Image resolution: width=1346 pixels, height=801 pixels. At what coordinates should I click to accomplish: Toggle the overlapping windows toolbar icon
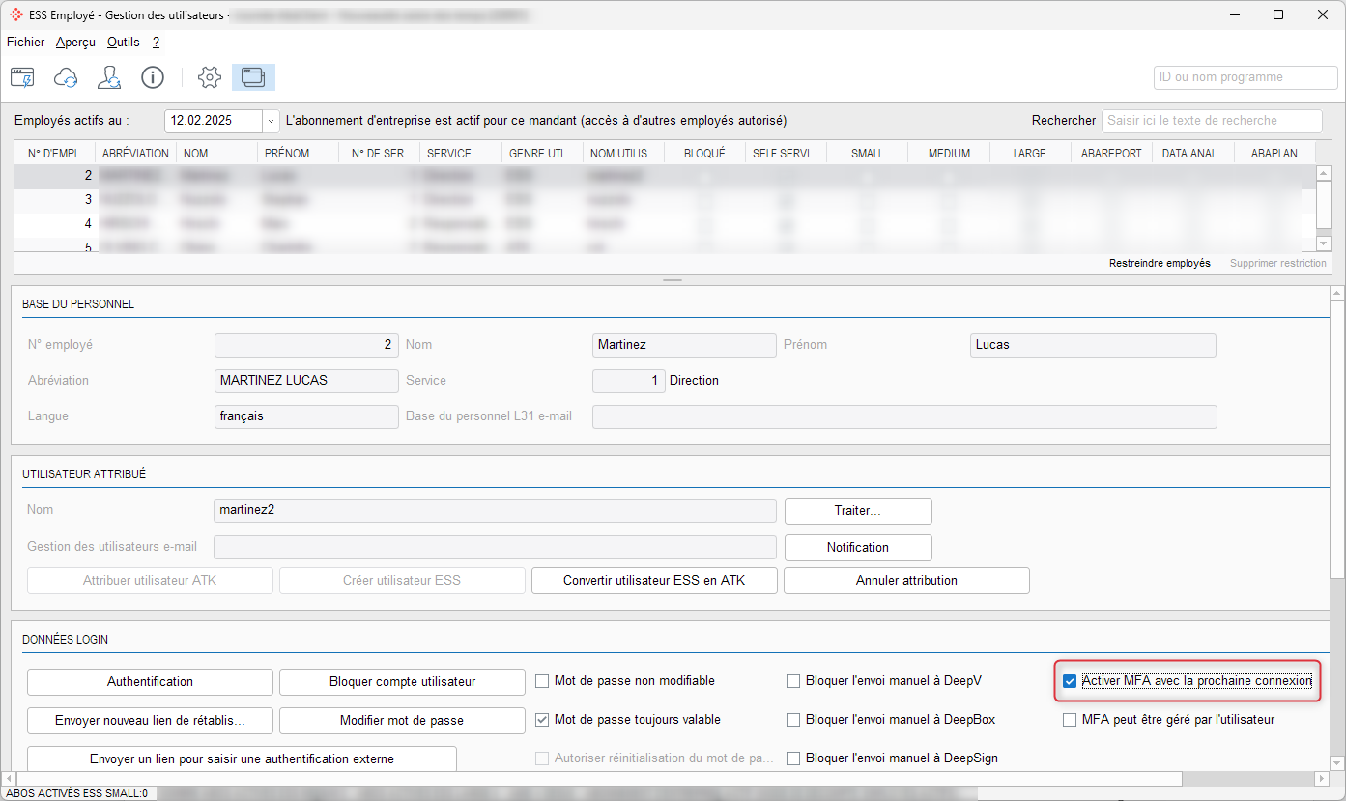click(253, 77)
